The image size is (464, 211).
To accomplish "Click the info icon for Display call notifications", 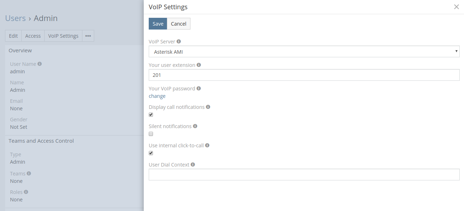I will (208, 107).
